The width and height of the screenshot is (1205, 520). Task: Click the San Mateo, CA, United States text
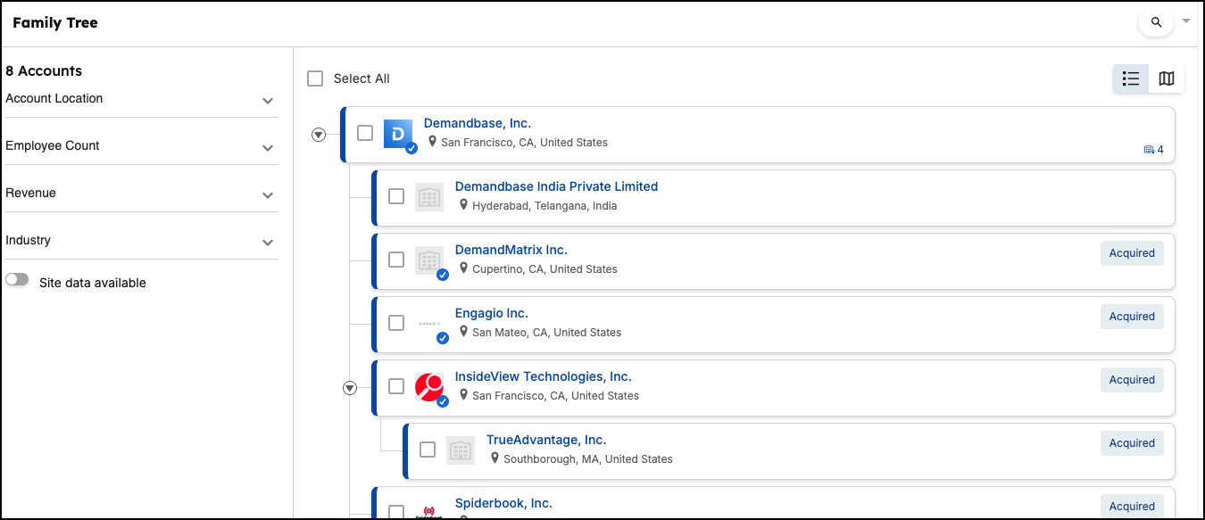pos(546,333)
